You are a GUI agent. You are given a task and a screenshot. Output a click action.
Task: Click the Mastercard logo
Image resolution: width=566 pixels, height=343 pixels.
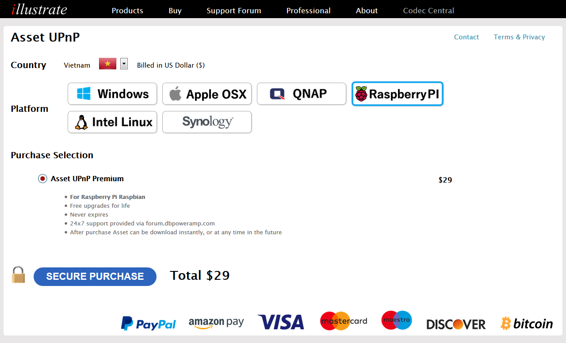pyautogui.click(x=344, y=321)
